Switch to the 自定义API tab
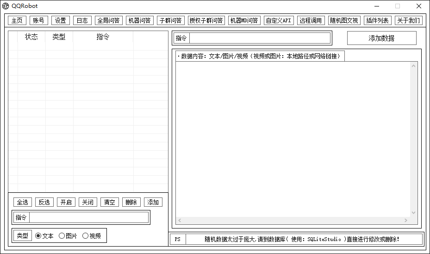Image resolution: width=430 pixels, height=254 pixels. click(279, 20)
